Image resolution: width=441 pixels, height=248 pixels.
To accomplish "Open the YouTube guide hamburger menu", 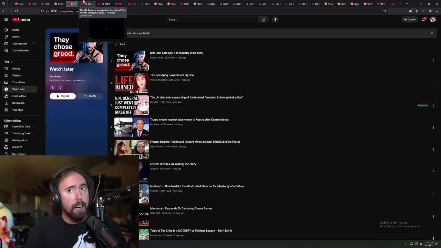I will point(6,20).
